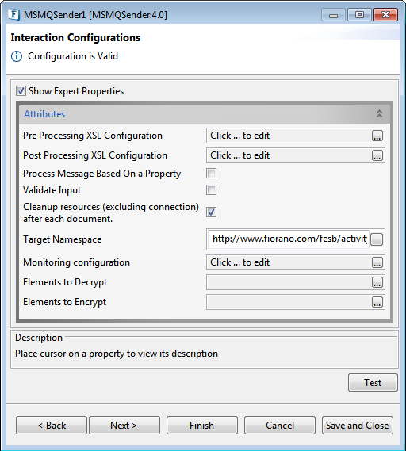Click into the Target Namespace text field
Screen dimensions: 406x451
pyautogui.click(x=289, y=239)
